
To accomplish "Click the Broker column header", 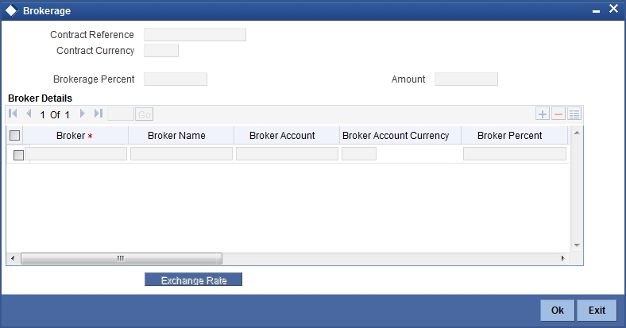I will [x=75, y=136].
